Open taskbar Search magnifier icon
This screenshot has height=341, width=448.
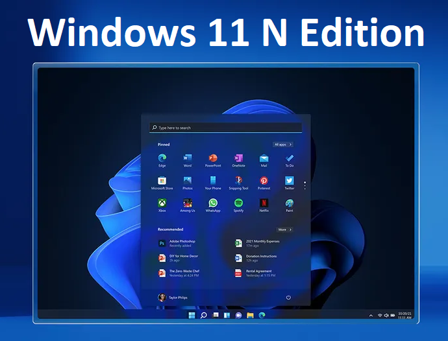point(203,315)
